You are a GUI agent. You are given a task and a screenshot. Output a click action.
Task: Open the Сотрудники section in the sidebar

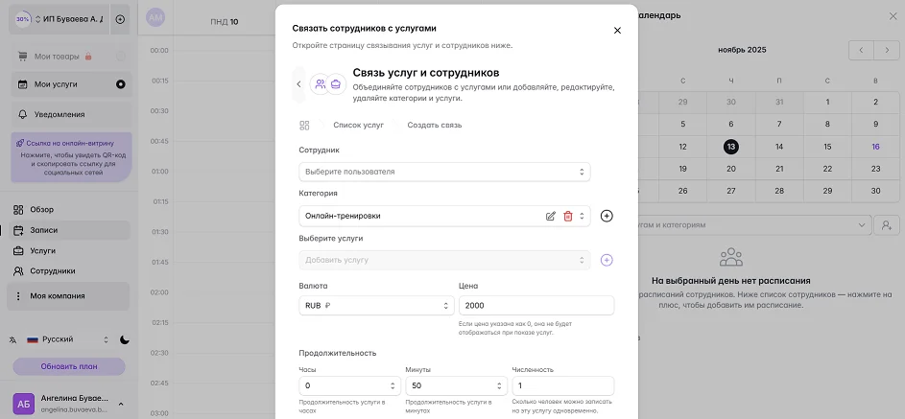pyautogui.click(x=52, y=271)
